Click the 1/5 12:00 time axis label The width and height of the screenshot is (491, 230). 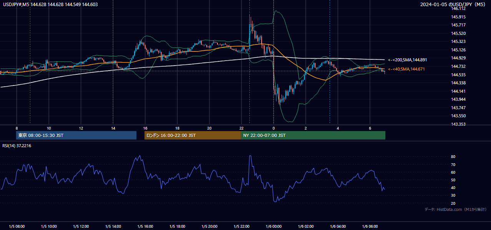81,227
